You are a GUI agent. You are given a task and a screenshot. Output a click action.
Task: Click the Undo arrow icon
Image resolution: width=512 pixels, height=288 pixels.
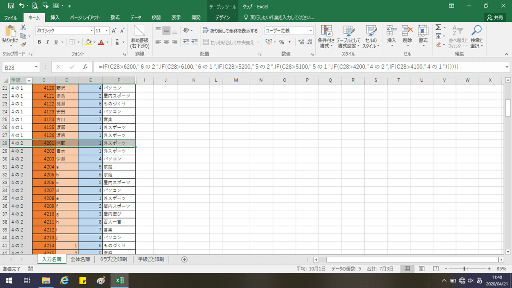coord(22,6)
